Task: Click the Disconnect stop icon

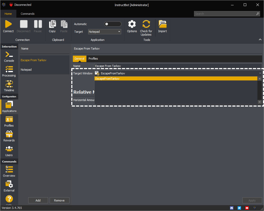Action: click(23, 24)
